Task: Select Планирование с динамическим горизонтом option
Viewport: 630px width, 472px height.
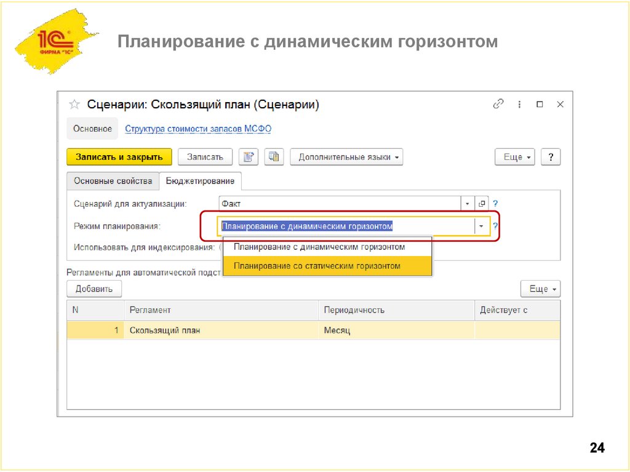Action: [326, 246]
